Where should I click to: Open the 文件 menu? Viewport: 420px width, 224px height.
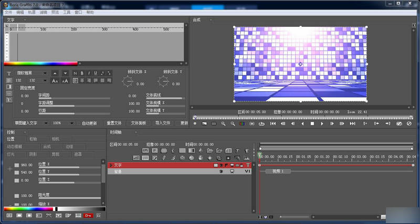(8, 12)
